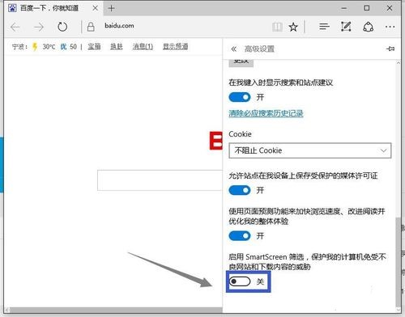Image resolution: width=405 pixels, height=317 pixels.
Task: Open the Hub three-lines icon
Action: pyautogui.click(x=324, y=27)
